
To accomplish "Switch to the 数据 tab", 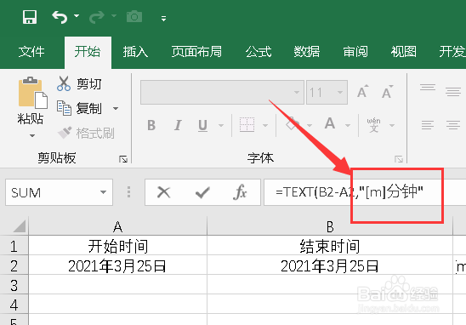I will pyautogui.click(x=306, y=52).
